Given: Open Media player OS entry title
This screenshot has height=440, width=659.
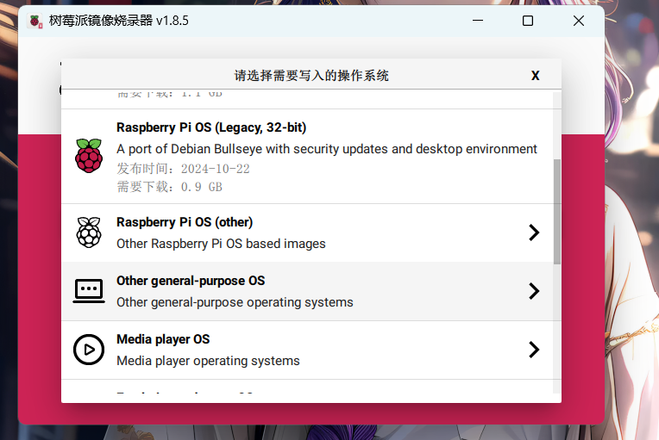Looking at the screenshot, I should coord(163,339).
